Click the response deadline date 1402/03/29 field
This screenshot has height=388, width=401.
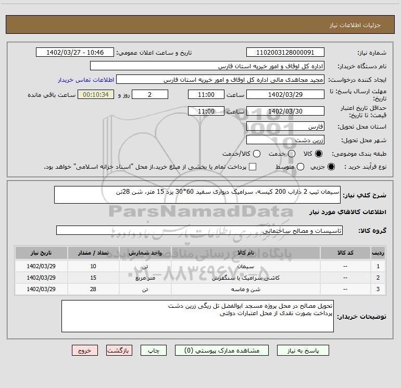285,94
